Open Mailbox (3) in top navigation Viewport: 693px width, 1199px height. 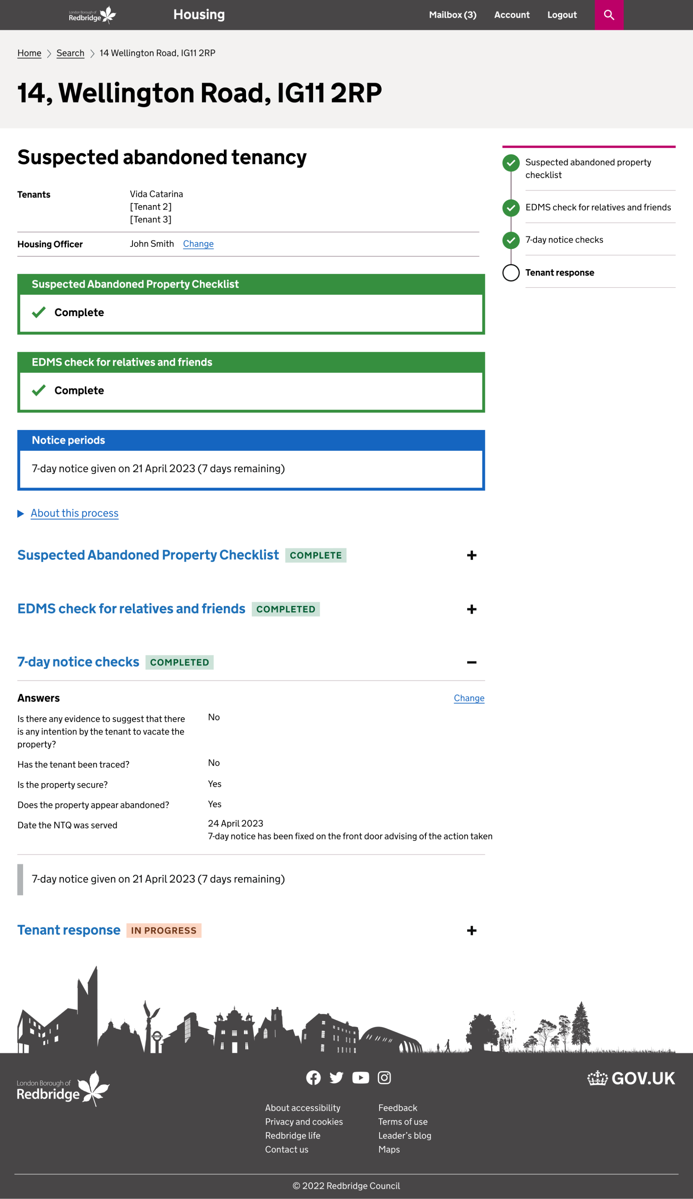point(452,15)
